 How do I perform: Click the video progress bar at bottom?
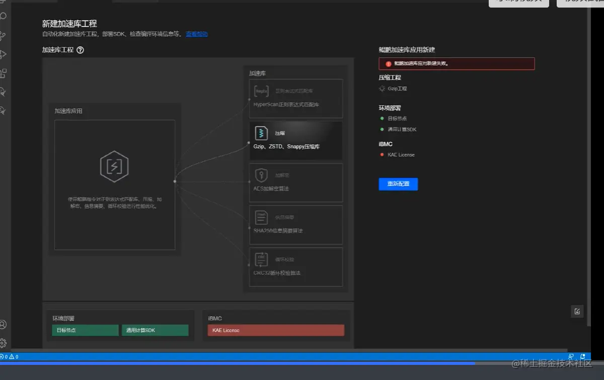point(302,363)
